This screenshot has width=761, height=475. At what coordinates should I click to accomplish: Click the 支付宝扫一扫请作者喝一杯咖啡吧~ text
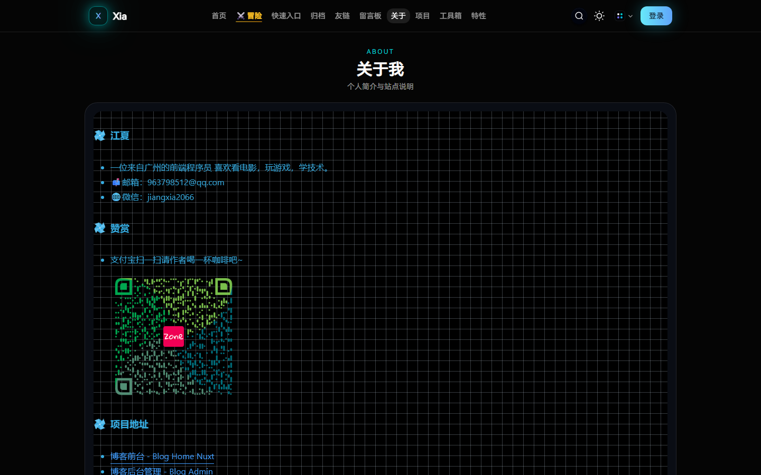[177, 260]
